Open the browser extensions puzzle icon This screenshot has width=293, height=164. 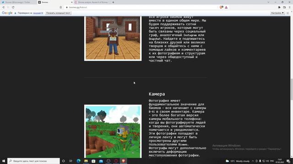pyautogui.click(x=279, y=7)
